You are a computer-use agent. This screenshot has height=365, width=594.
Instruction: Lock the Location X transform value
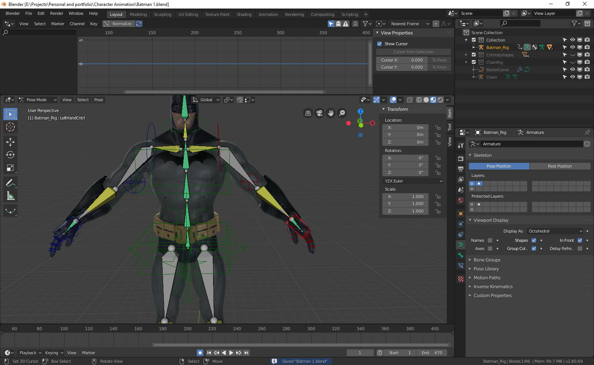438,128
